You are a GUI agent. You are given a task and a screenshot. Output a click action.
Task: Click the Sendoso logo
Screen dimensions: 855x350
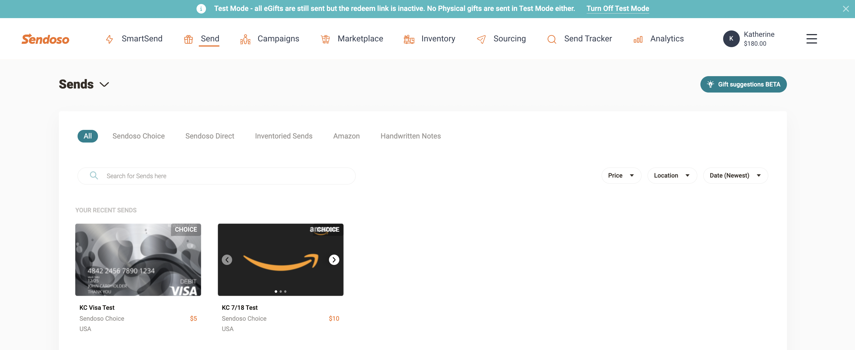coord(45,39)
